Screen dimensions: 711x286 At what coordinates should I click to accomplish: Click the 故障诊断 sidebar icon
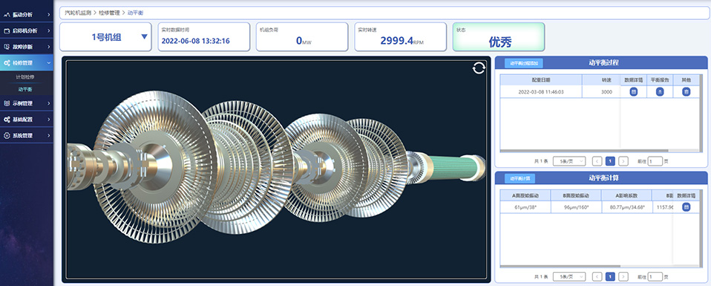7,47
